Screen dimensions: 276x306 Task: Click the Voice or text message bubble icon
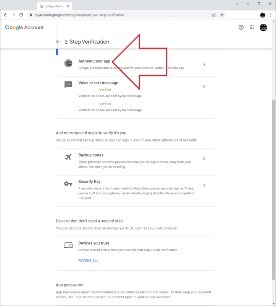click(68, 85)
